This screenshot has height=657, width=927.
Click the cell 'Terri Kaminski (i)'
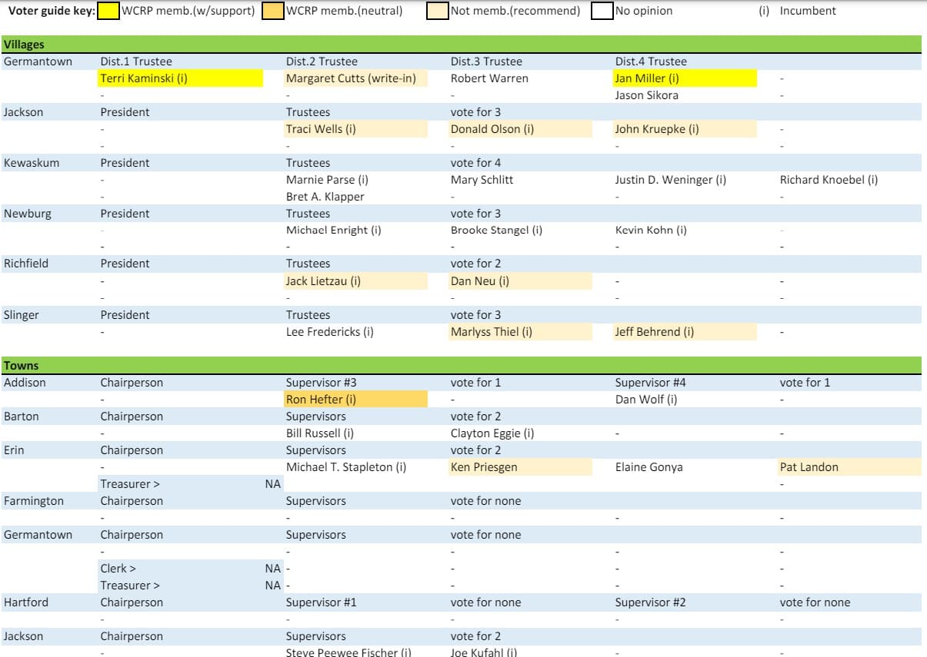181,78
